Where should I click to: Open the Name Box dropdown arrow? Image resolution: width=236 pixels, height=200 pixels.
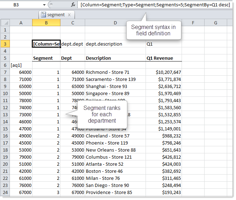[44, 5]
